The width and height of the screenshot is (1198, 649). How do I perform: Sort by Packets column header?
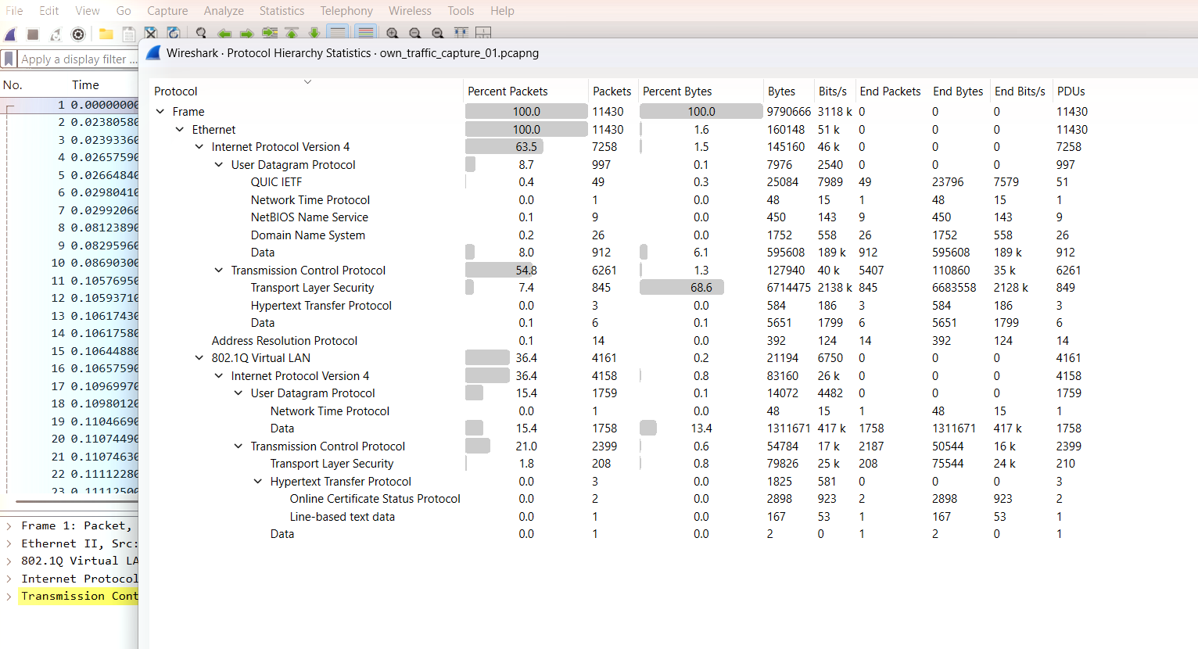612,91
